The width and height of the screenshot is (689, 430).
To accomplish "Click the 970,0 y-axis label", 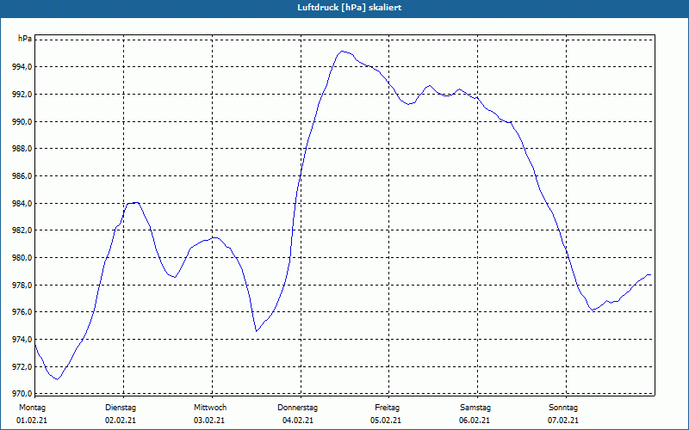I will tap(22, 393).
